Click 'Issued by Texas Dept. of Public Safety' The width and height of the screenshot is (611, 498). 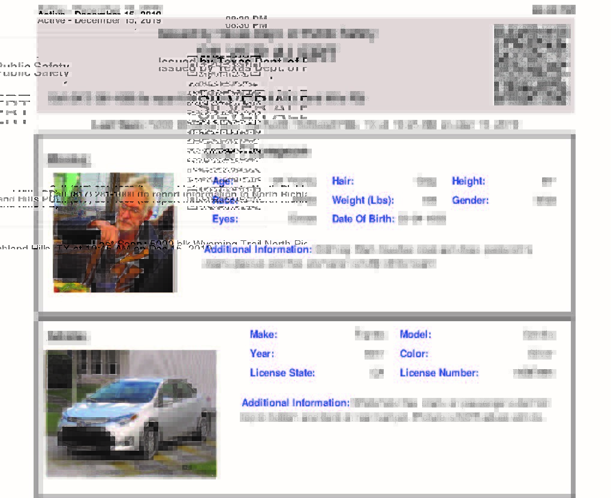[x=268, y=34]
